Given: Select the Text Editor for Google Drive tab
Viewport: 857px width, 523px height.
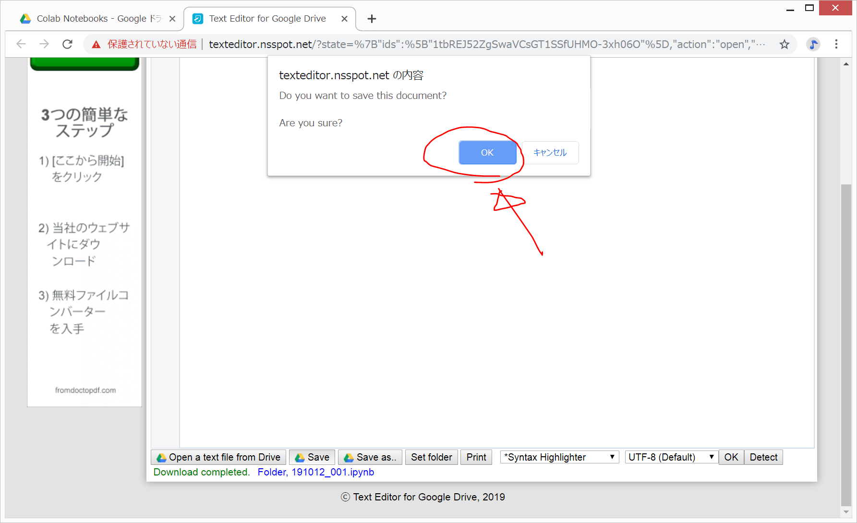Looking at the screenshot, I should click(267, 19).
